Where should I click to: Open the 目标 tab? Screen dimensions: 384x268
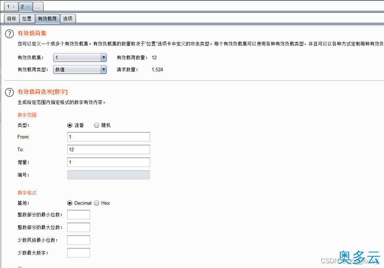click(12, 19)
